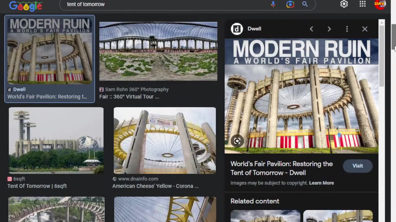
Task: Open three-dot more options in preview
Action: tap(347, 29)
